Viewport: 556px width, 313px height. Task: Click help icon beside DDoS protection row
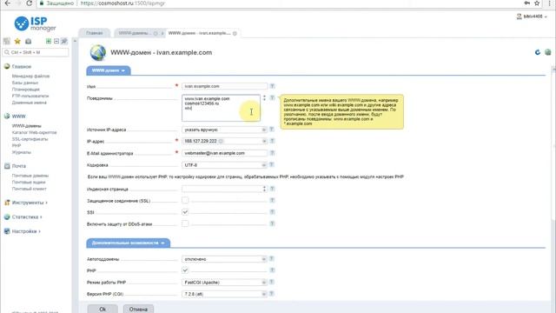(272, 223)
